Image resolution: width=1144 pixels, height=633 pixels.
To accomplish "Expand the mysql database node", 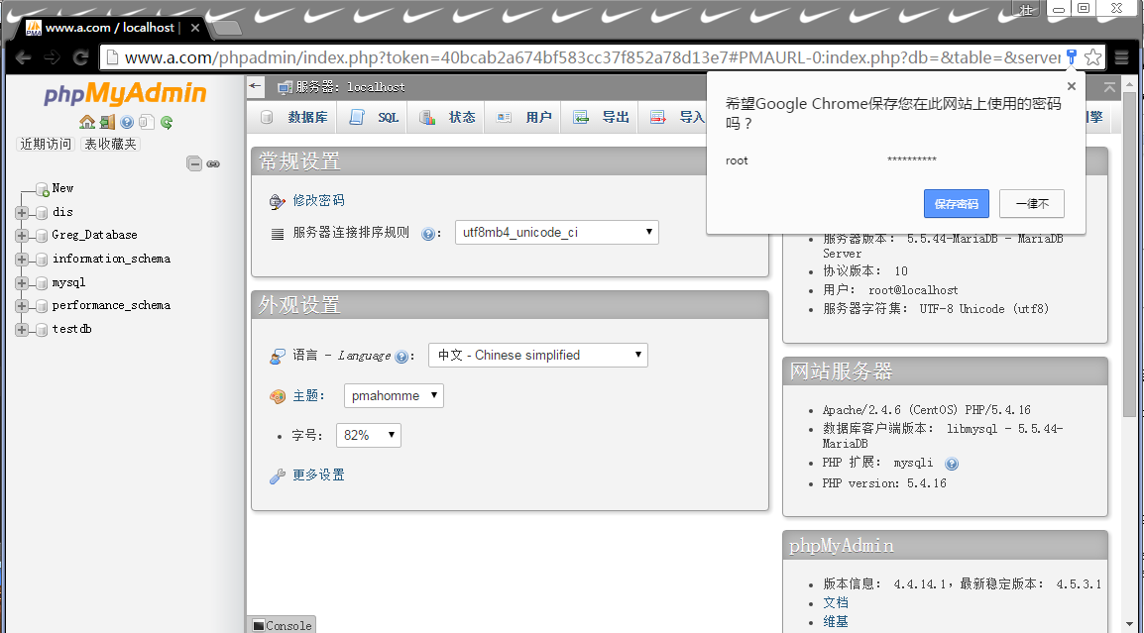I will tap(22, 283).
